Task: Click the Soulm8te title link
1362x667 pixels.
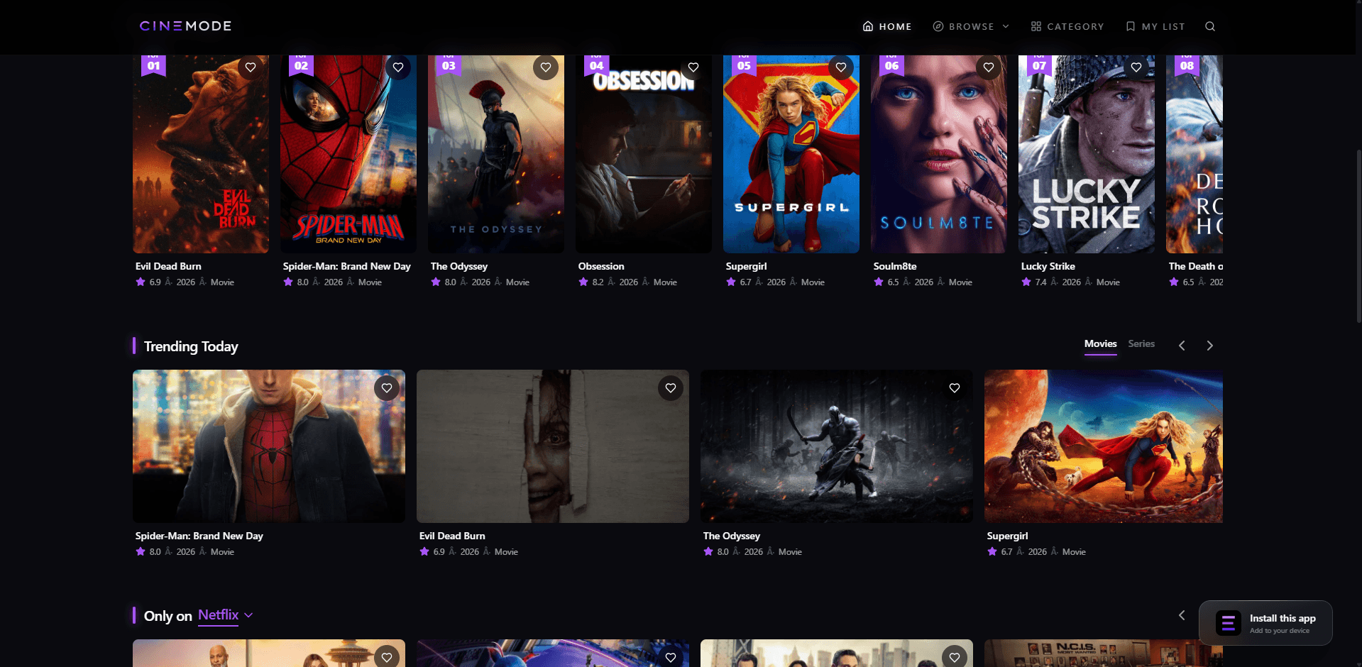Action: pos(895,266)
